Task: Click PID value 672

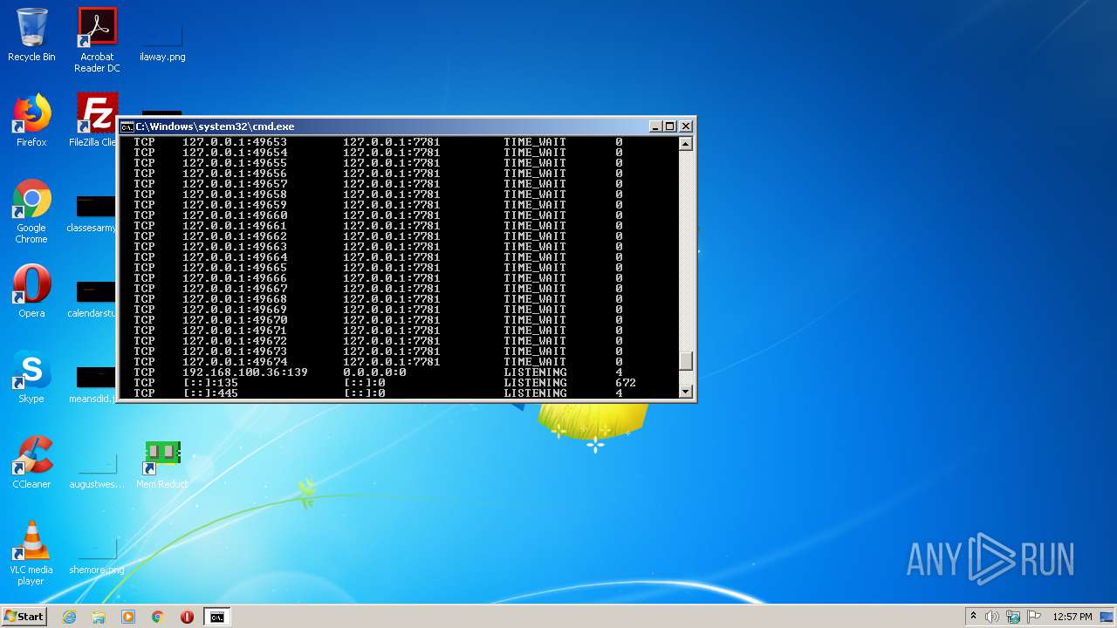Action: click(626, 383)
